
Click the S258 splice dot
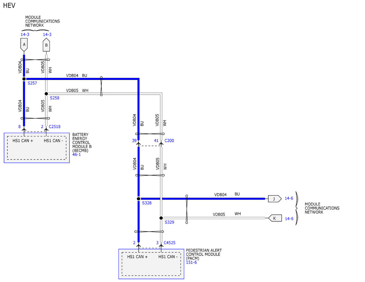pyautogui.click(x=46, y=94)
